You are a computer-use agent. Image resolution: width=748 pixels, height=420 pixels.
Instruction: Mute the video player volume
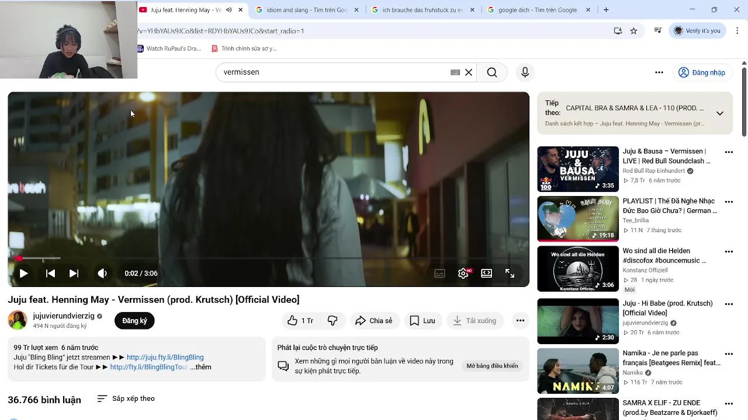click(102, 273)
